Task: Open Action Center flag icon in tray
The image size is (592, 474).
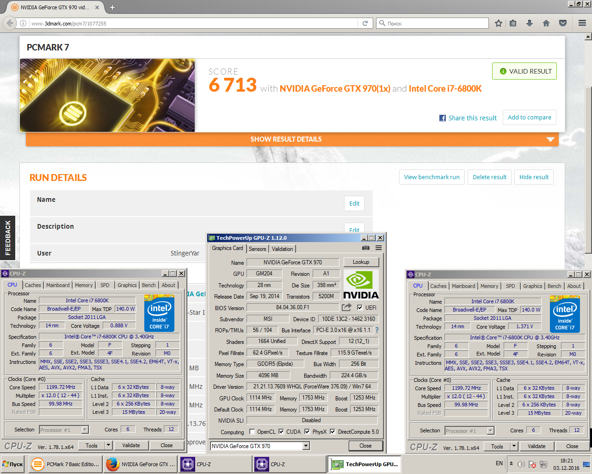Action: click(532, 464)
